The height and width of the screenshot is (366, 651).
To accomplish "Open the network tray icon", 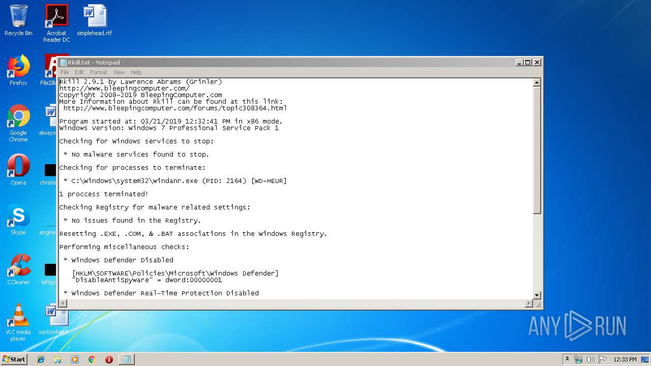I will (x=578, y=359).
